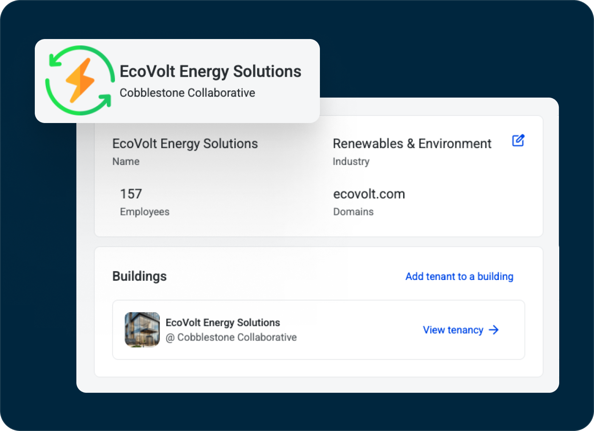Screen dimensions: 594x431
Task: Click the Cobblestone Collaborative subtitle
Action: (187, 93)
